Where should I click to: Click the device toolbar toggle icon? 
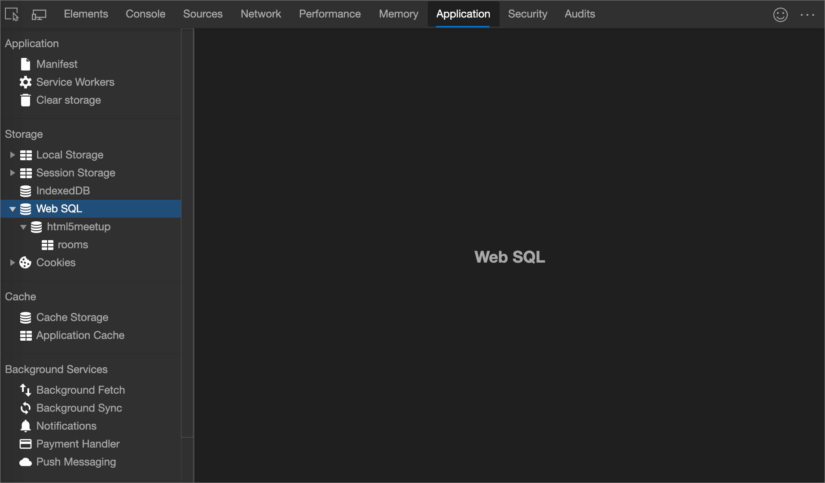click(x=39, y=14)
